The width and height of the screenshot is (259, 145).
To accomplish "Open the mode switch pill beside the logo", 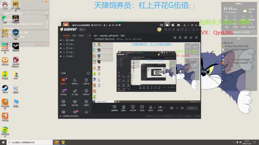I will coord(82,30).
